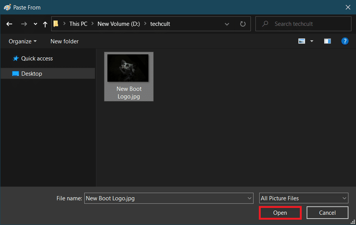Open the recent locations chevron
This screenshot has width=356, height=225.
pyautogui.click(x=35, y=24)
